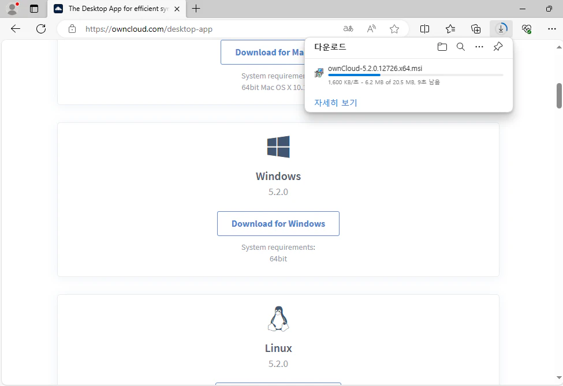
Task: Click the 다운로드 panel title
Action: 330,47
